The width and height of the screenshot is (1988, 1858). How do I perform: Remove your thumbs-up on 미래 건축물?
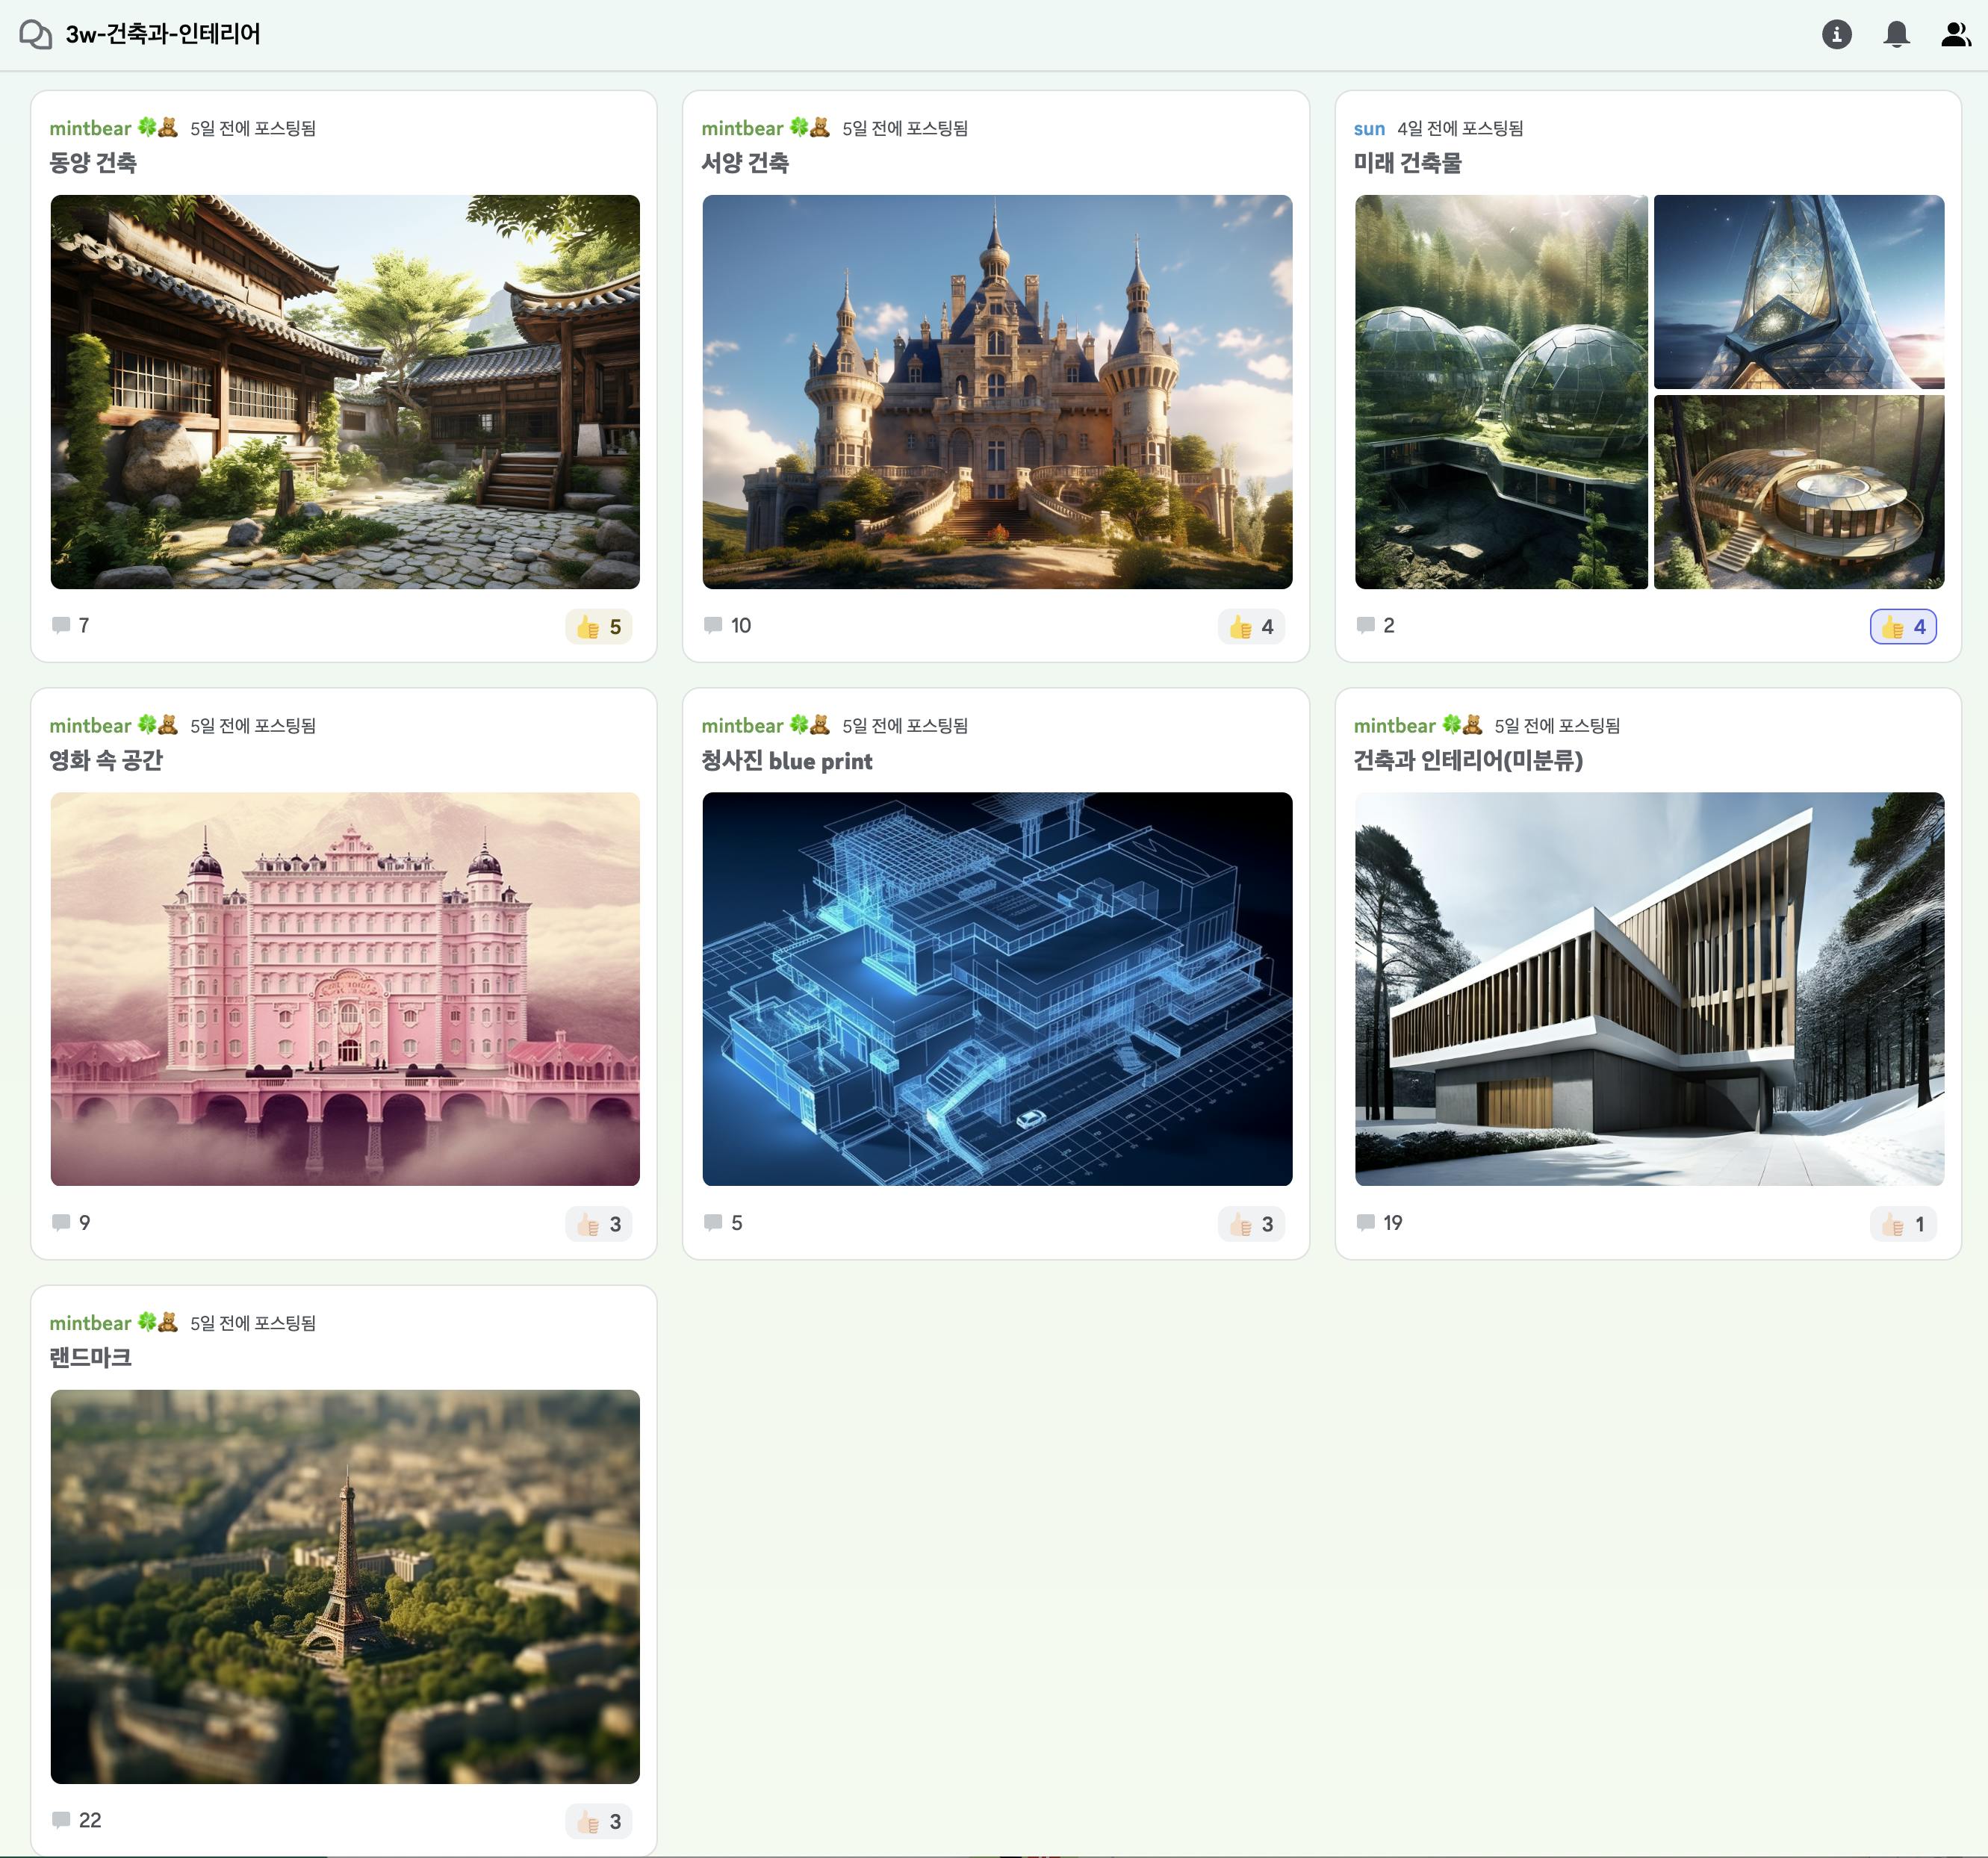[1902, 626]
